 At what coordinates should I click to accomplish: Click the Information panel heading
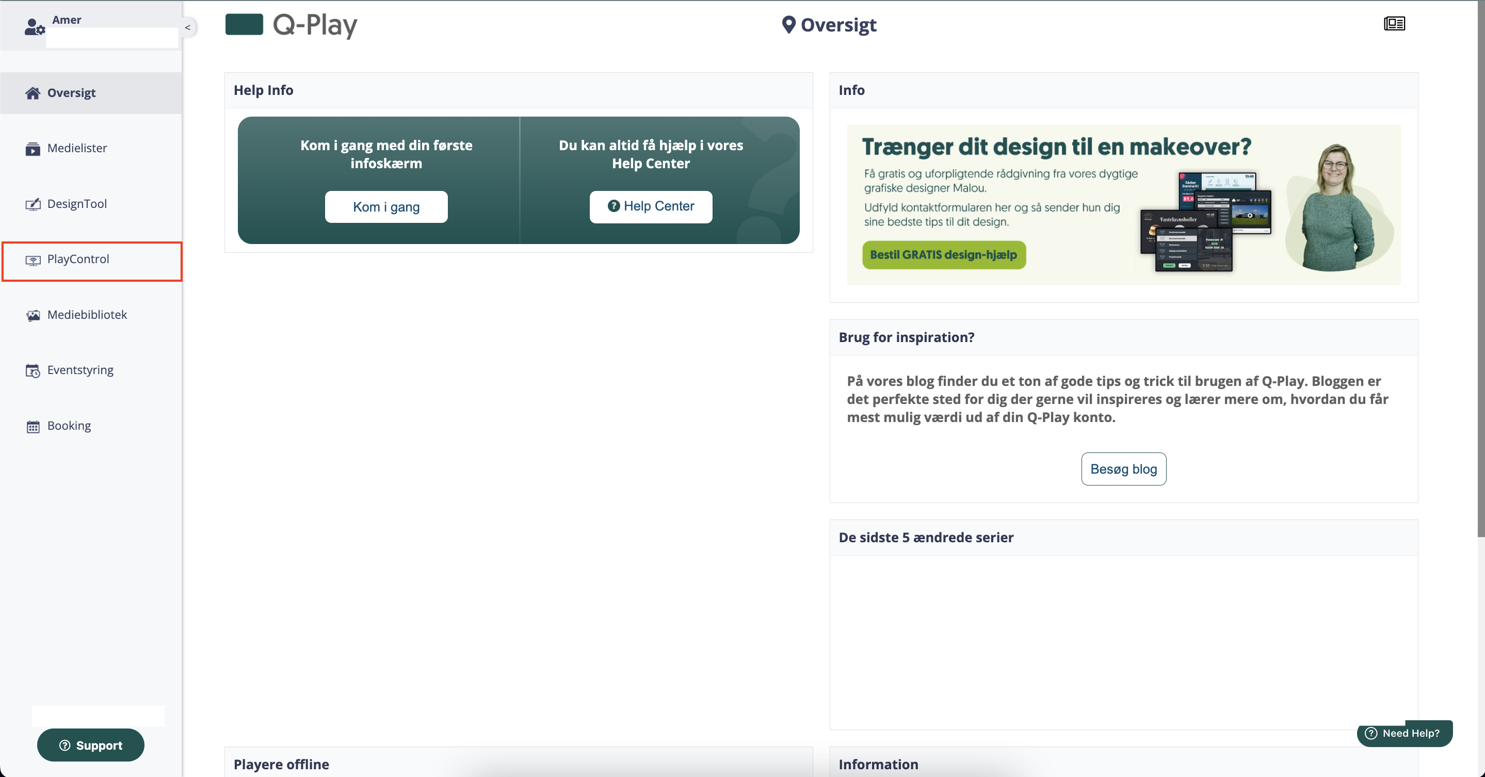pos(878,764)
